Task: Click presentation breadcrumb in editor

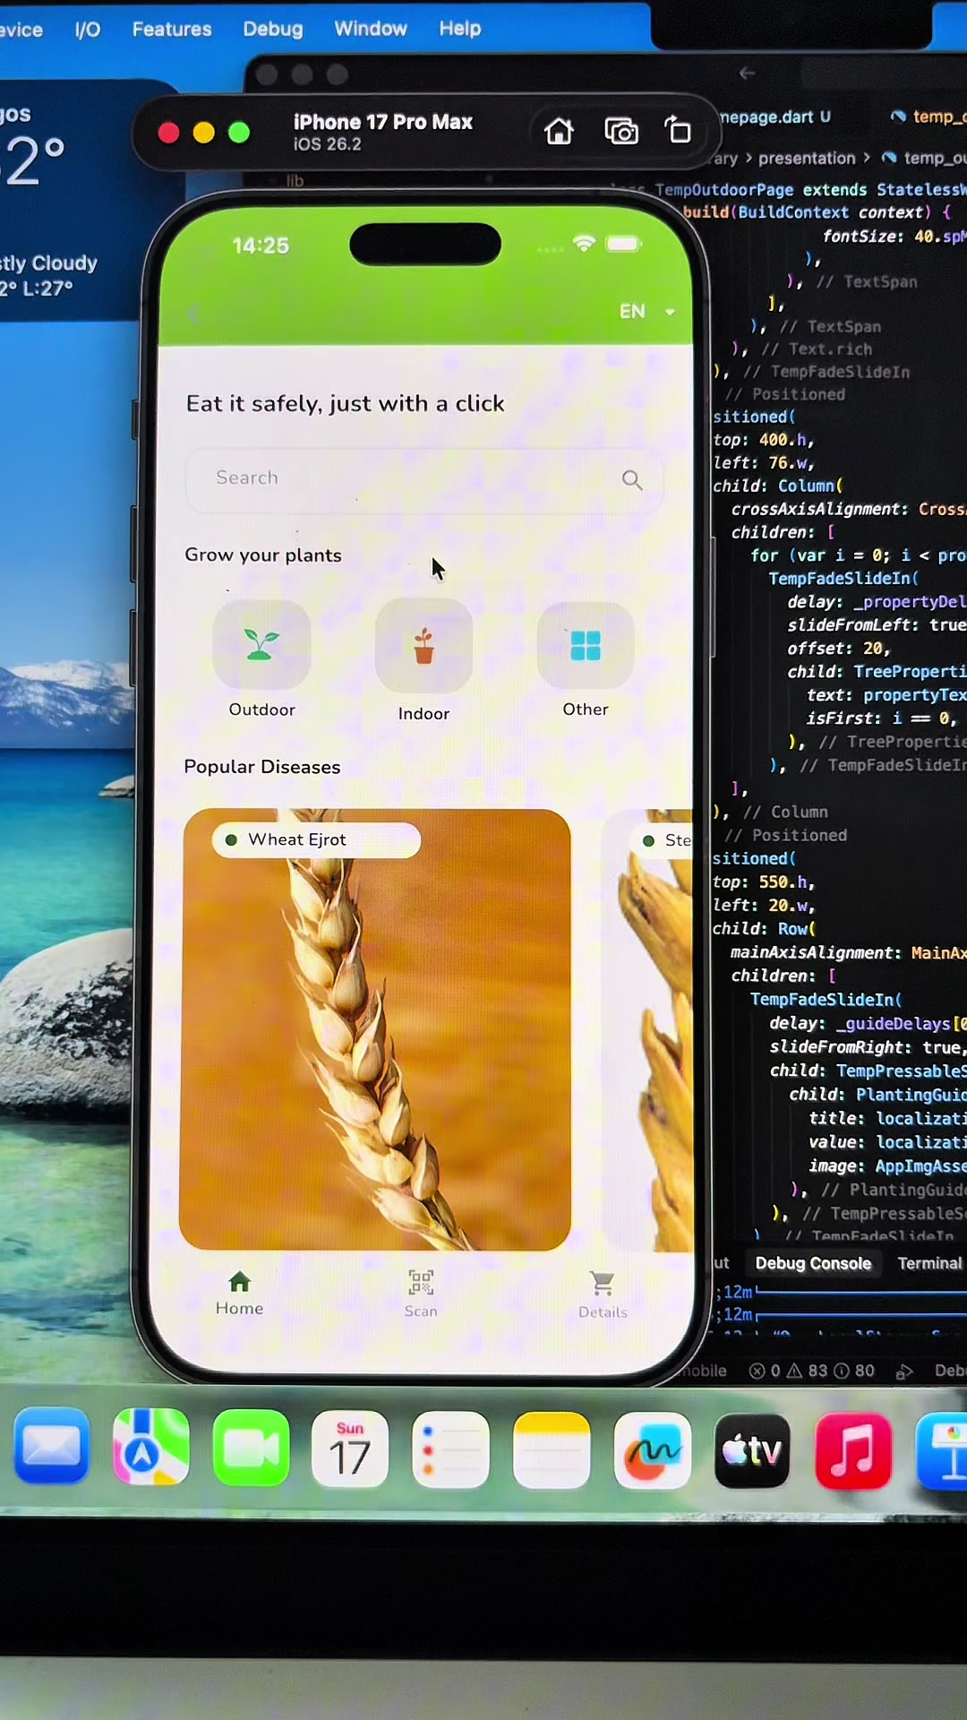Action: (x=807, y=159)
